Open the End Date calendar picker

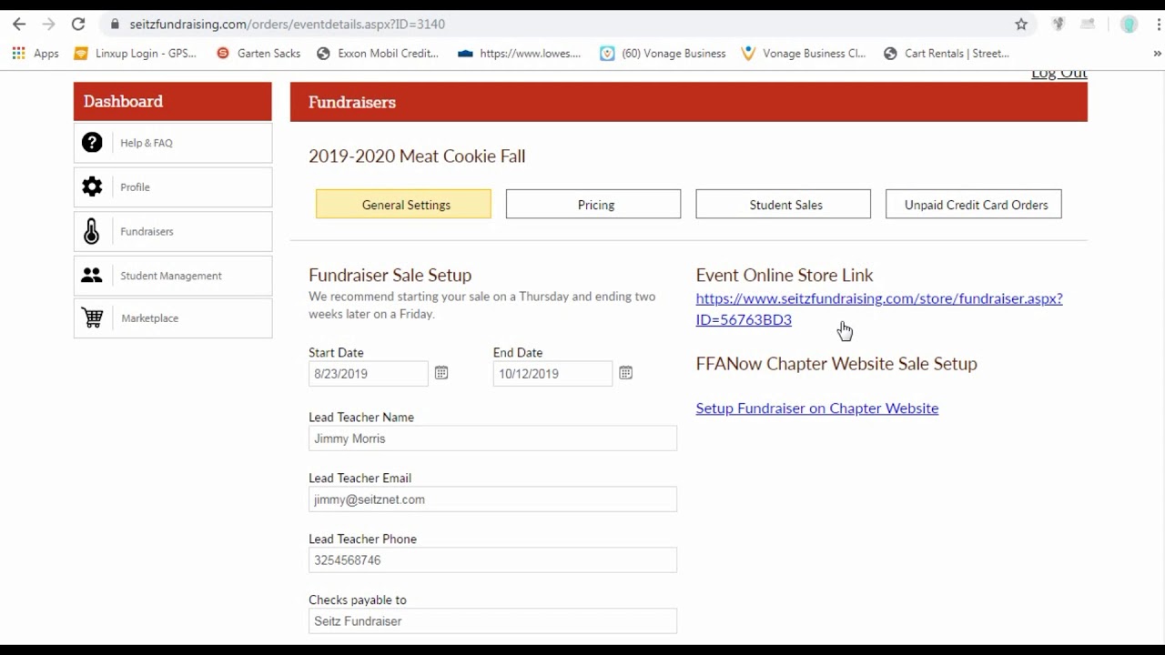pos(626,373)
